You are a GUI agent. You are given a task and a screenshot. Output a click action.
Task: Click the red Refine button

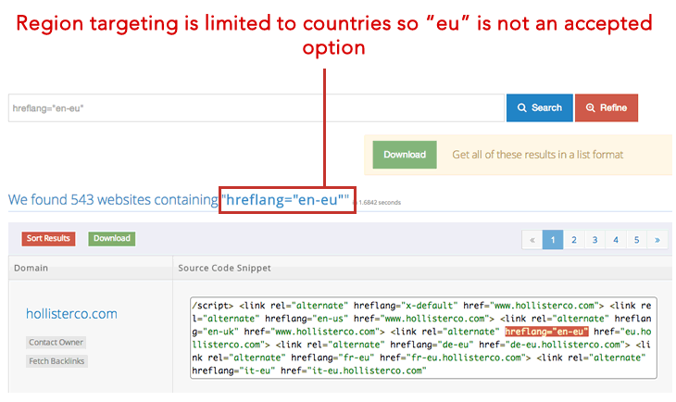coord(606,108)
